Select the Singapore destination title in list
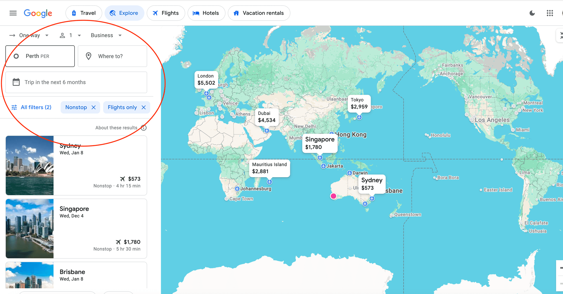 74,209
